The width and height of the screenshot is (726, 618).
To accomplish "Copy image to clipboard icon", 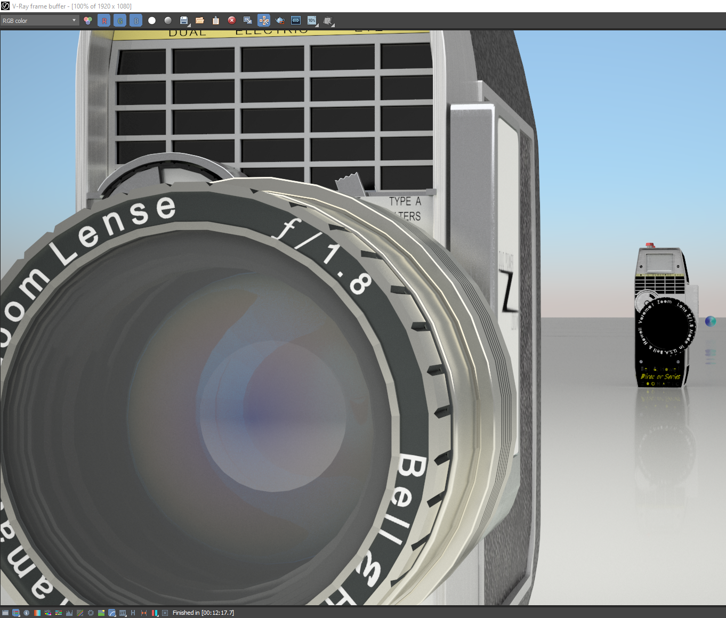I will (x=216, y=20).
